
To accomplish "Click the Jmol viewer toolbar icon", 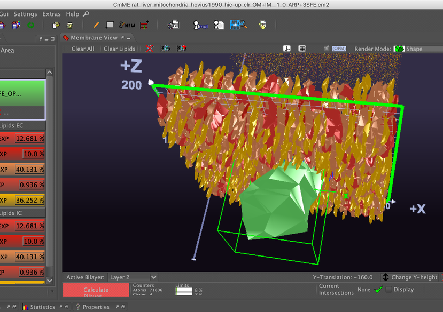I will click(x=201, y=25).
